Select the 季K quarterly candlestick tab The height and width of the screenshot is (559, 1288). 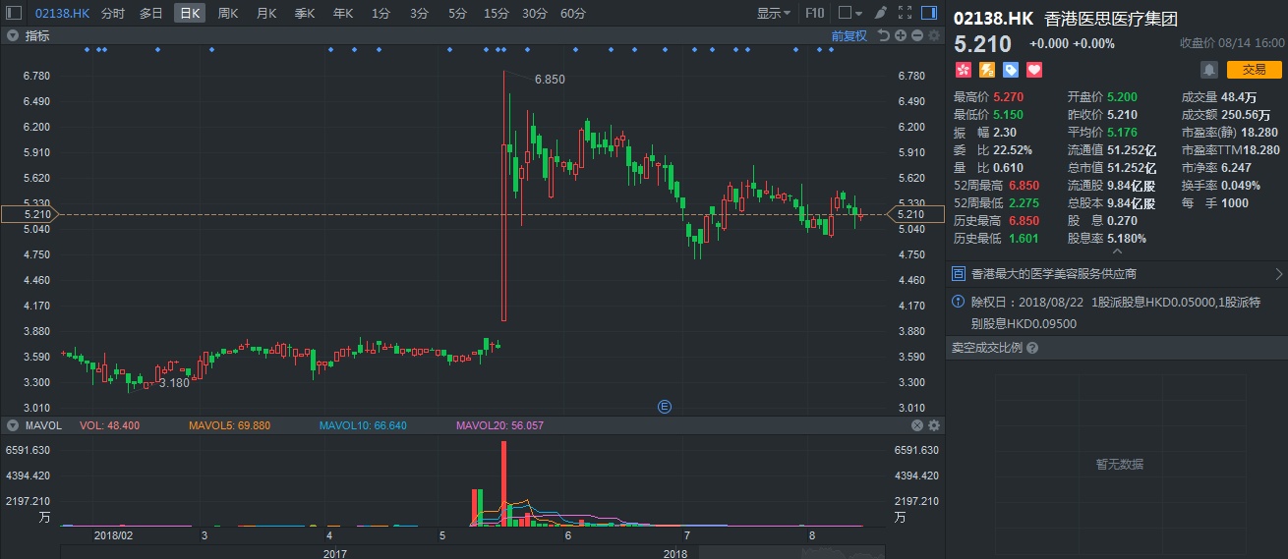click(x=305, y=14)
